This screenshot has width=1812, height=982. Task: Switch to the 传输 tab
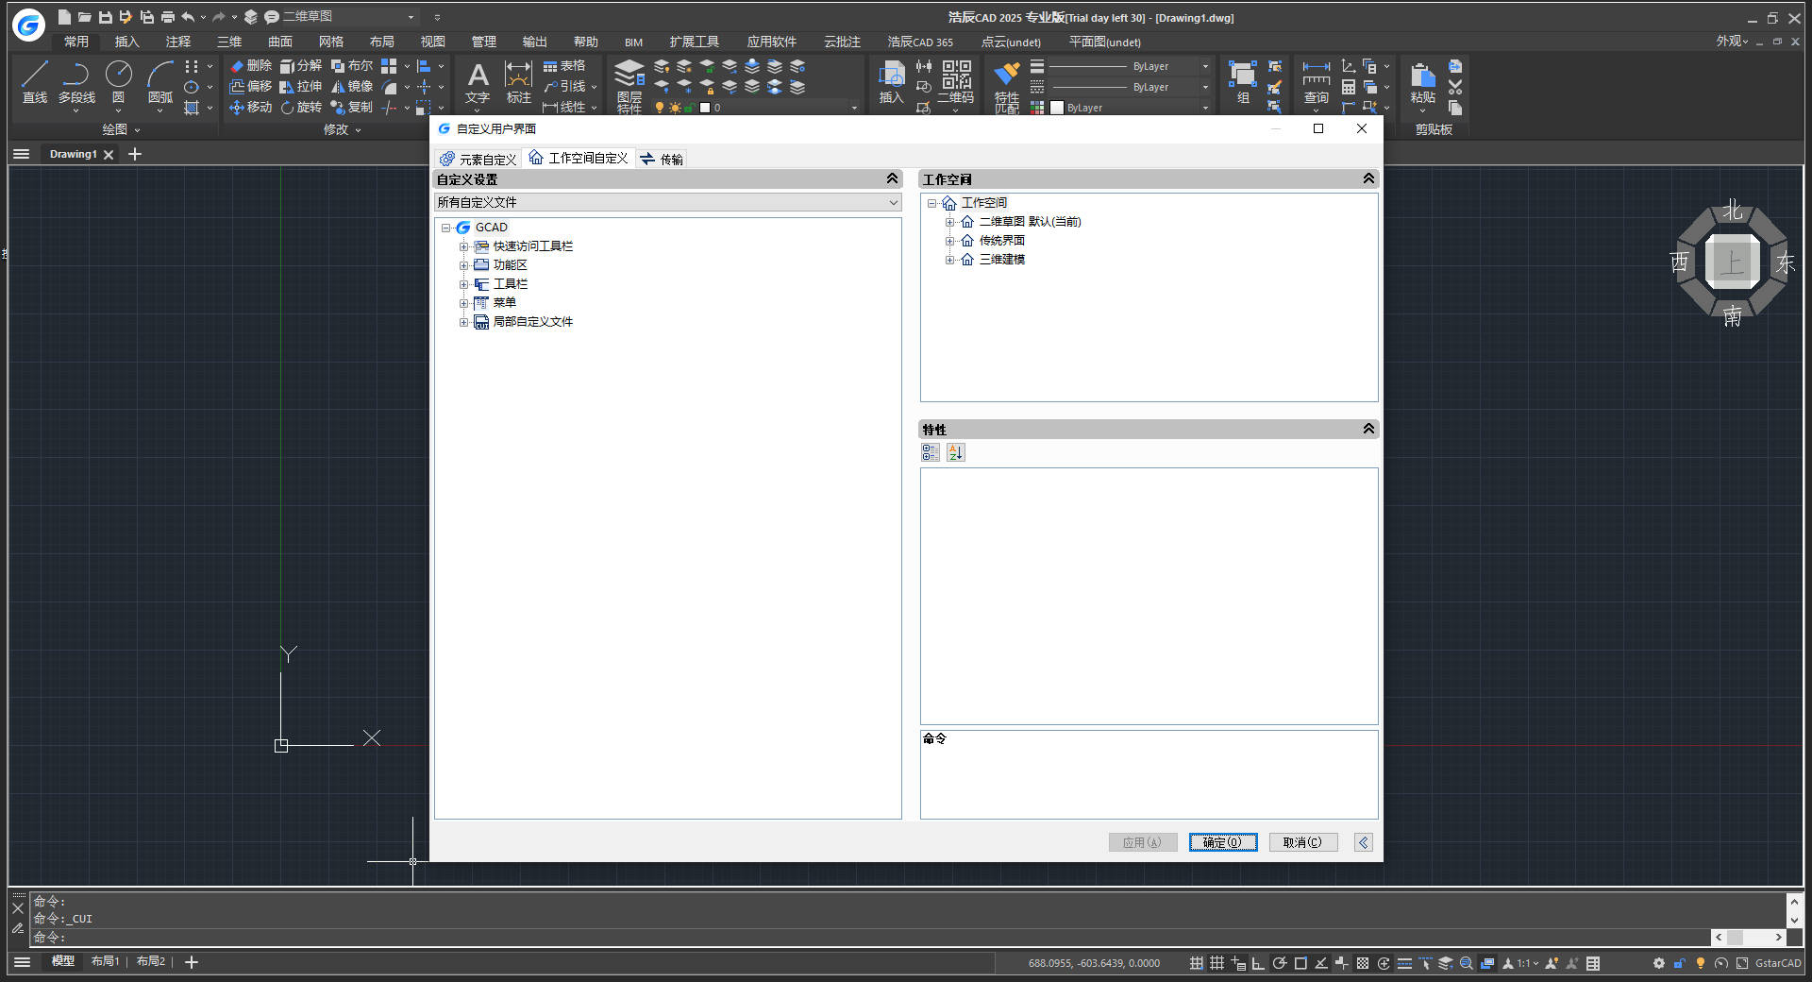[662, 159]
